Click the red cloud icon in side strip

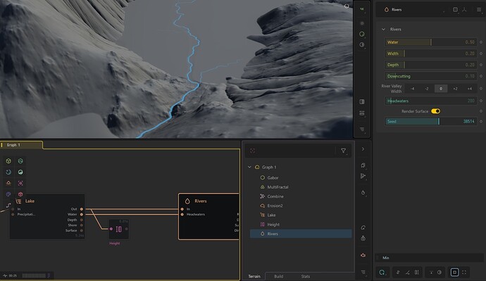(363, 255)
